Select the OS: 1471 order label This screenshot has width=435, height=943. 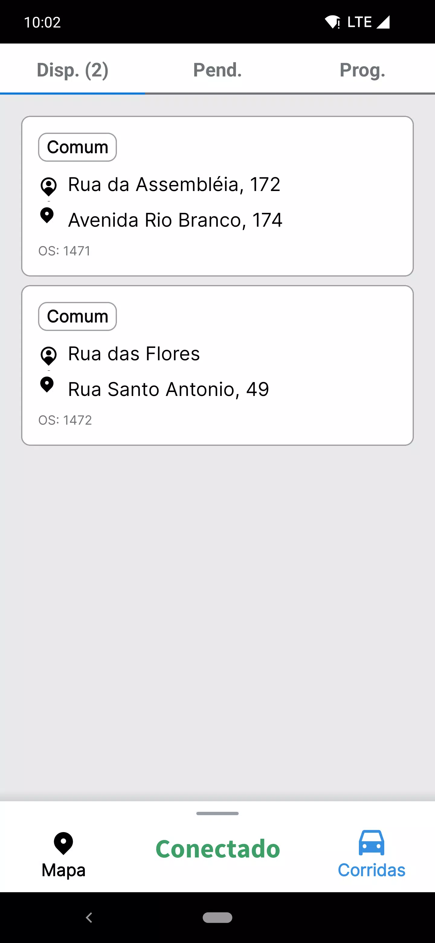pyautogui.click(x=64, y=251)
